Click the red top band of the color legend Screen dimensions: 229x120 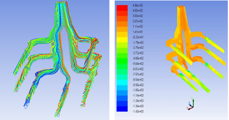pos(122,8)
